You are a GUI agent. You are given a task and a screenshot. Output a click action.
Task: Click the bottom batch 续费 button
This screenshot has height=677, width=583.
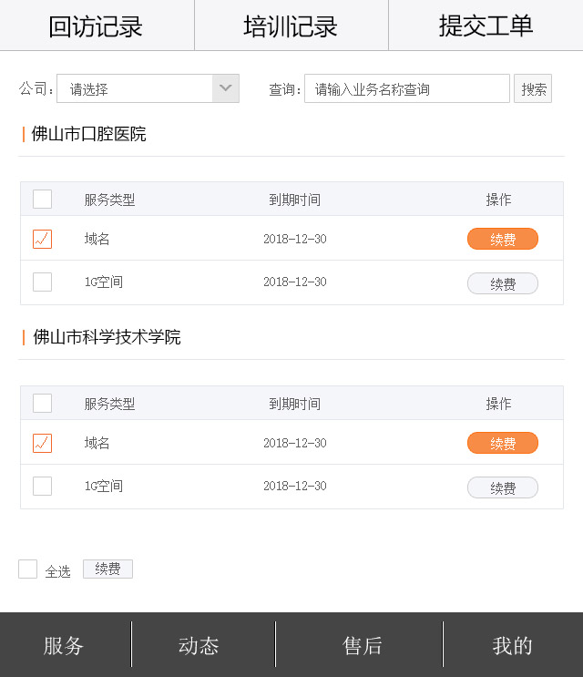coord(107,569)
